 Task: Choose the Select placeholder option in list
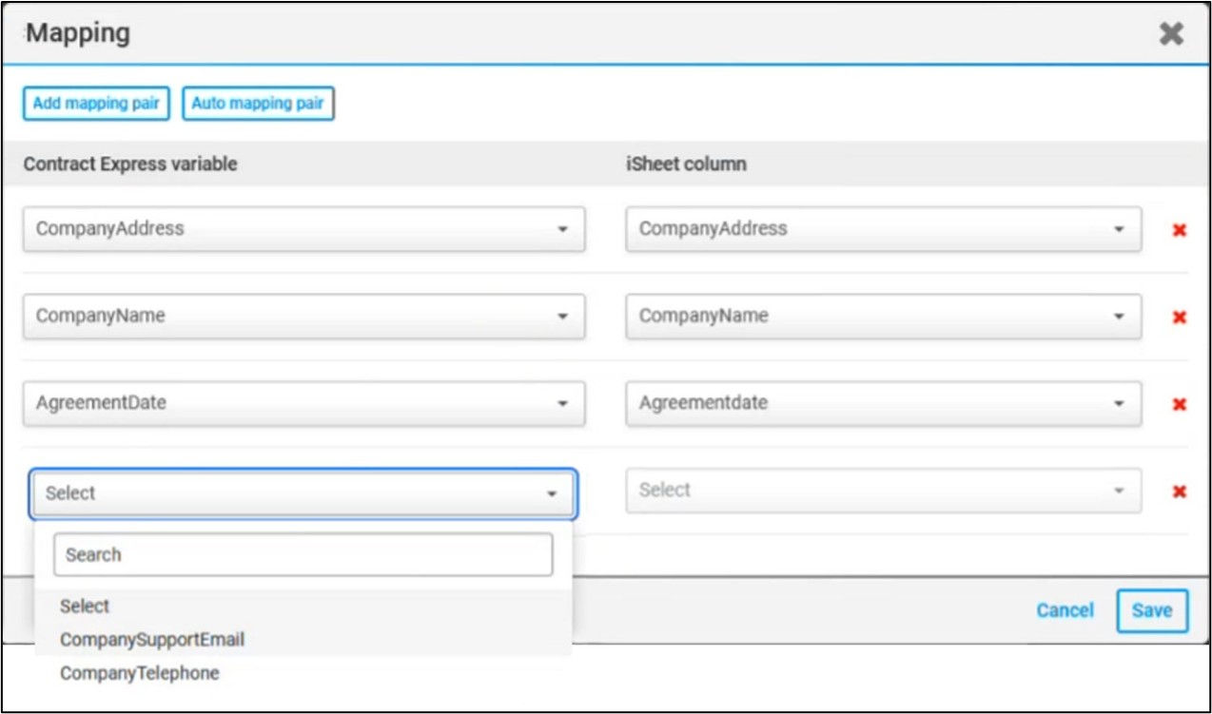[85, 607]
